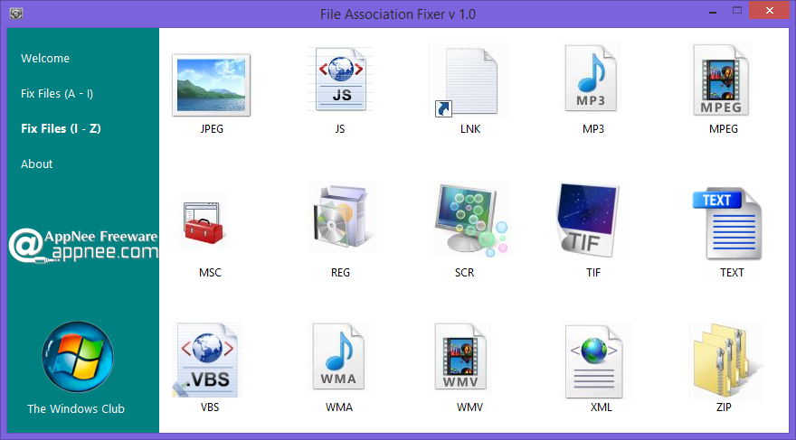This screenshot has height=440, width=796.
Task: Click the JPEG landscape picture icon
Action: tap(211, 85)
